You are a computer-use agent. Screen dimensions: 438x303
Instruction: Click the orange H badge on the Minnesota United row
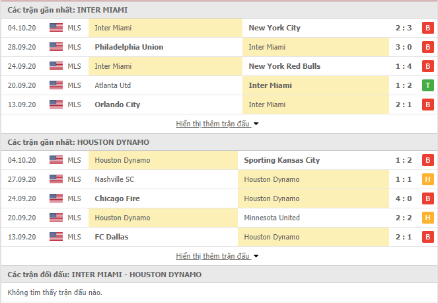427,218
